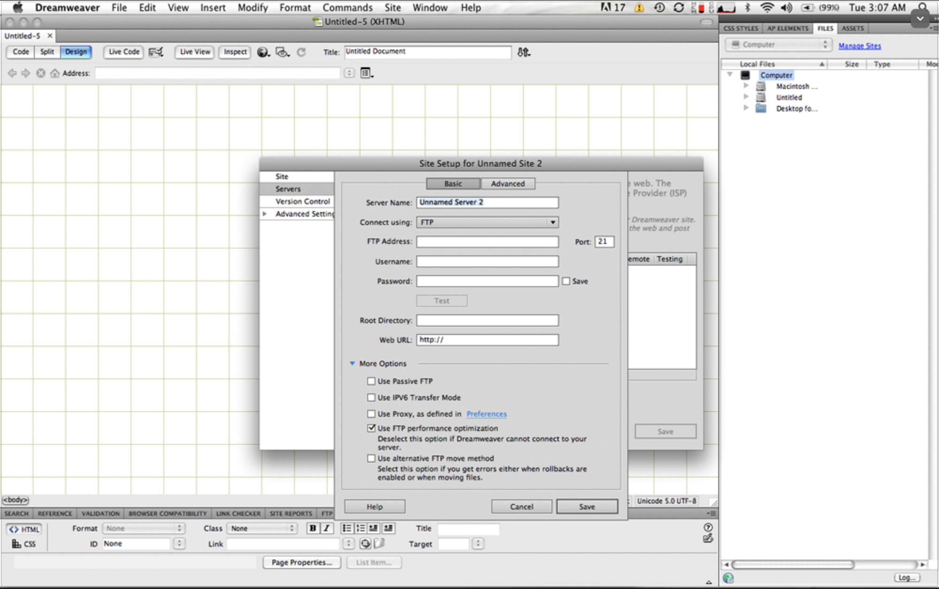
Task: Click the Bold formatting button
Action: pyautogui.click(x=313, y=528)
